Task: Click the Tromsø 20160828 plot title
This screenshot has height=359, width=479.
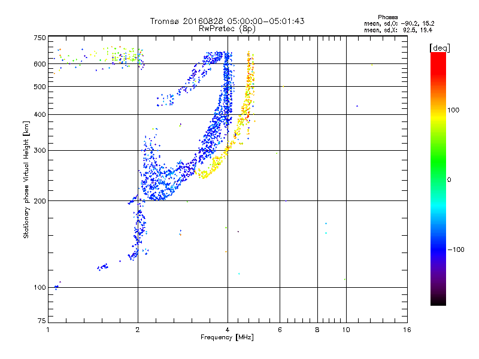Action: coord(227,21)
